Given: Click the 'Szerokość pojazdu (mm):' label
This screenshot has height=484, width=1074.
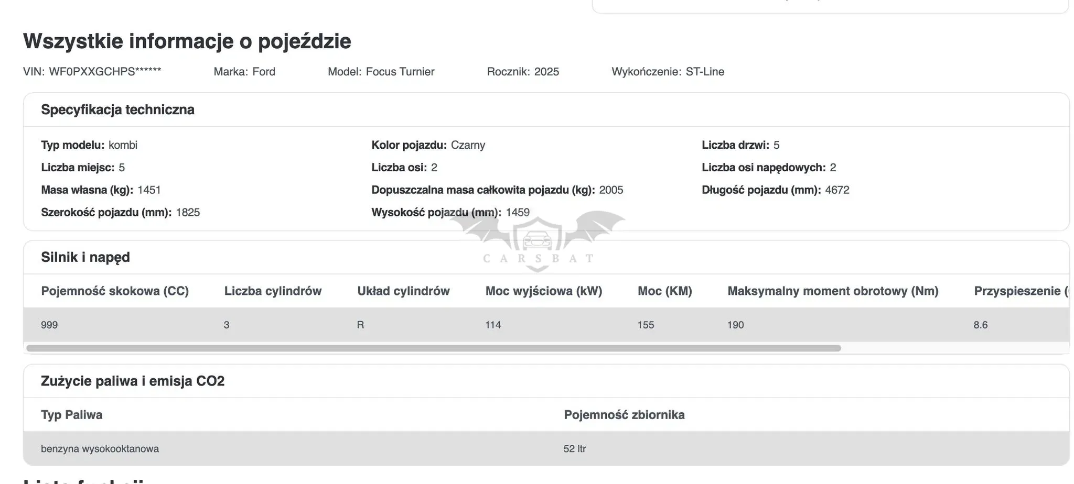Looking at the screenshot, I should pyautogui.click(x=106, y=213).
